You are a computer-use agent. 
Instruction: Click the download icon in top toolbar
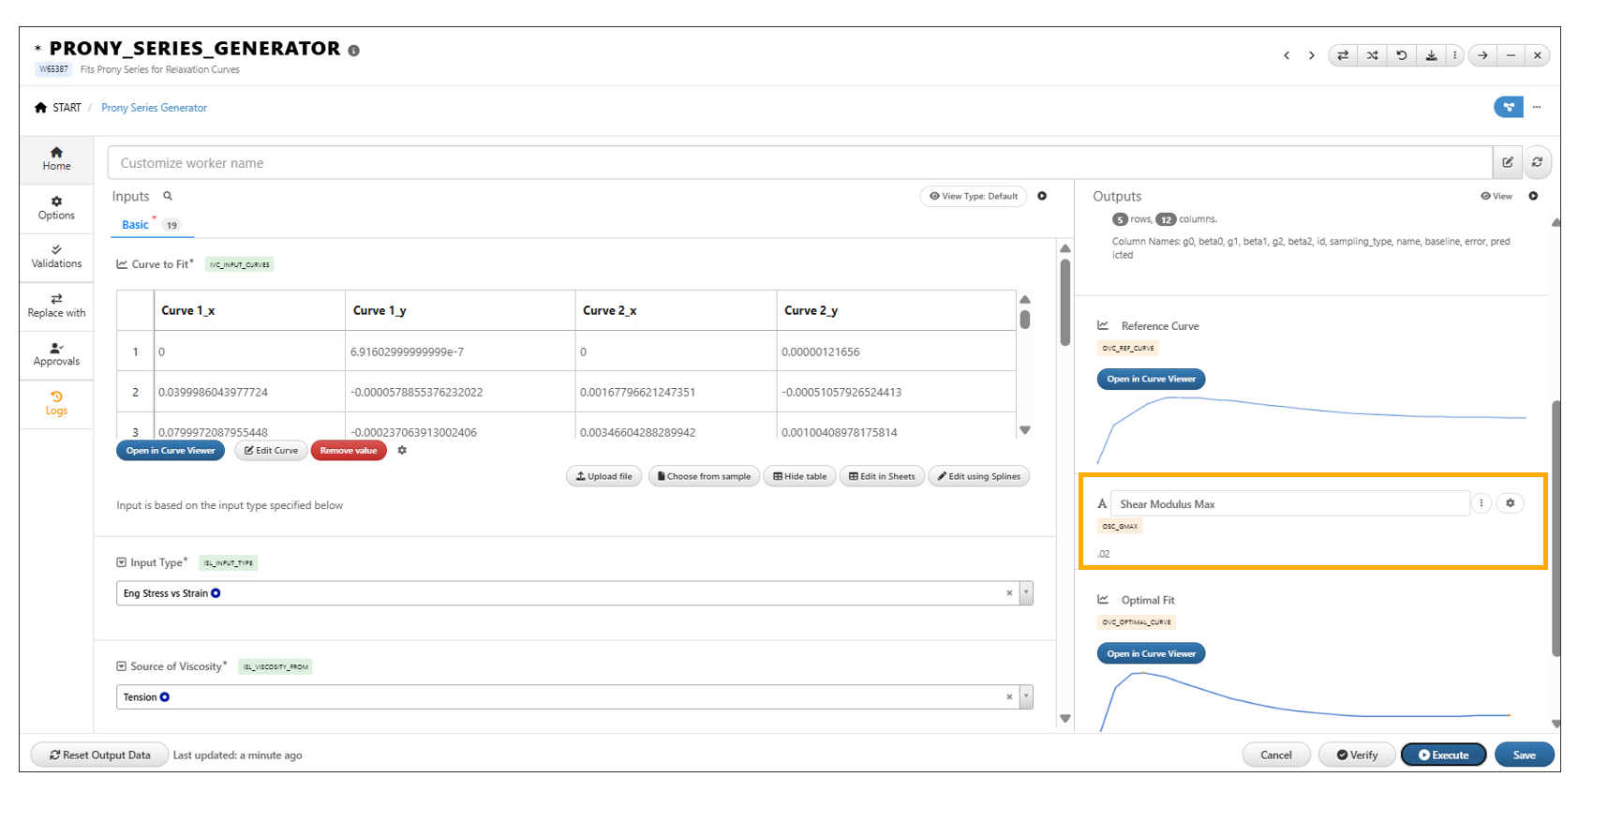pyautogui.click(x=1431, y=56)
